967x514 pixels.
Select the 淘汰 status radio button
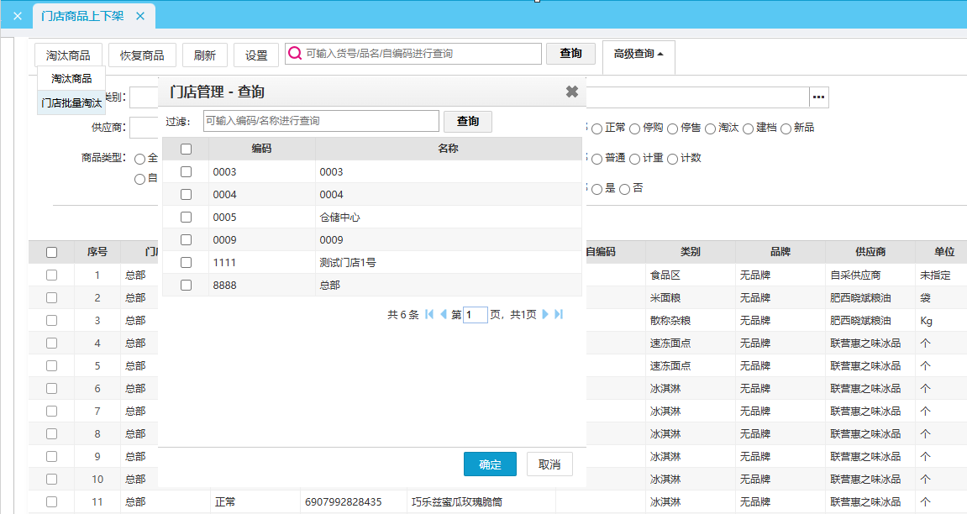coord(710,128)
